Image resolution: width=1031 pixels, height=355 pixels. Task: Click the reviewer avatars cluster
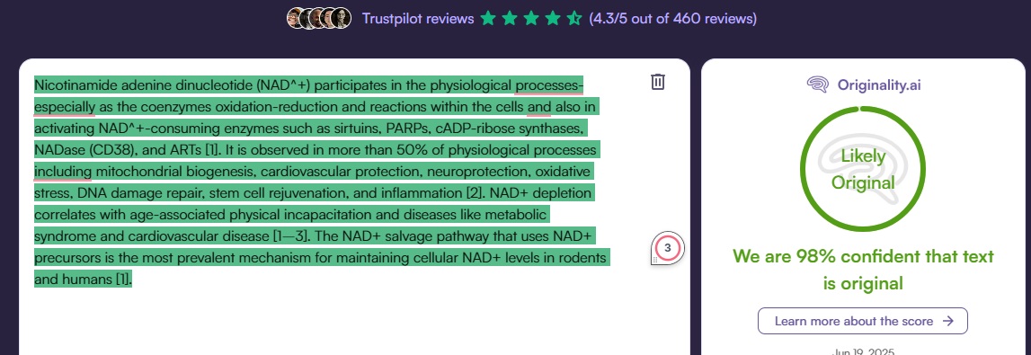[x=319, y=18]
